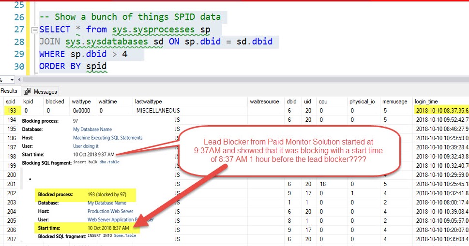469x246 pixels.
Task: Select spid cell 203
Action: pyautogui.click(x=12, y=203)
